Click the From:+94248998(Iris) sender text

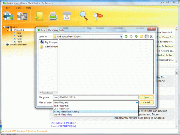point(64,126)
